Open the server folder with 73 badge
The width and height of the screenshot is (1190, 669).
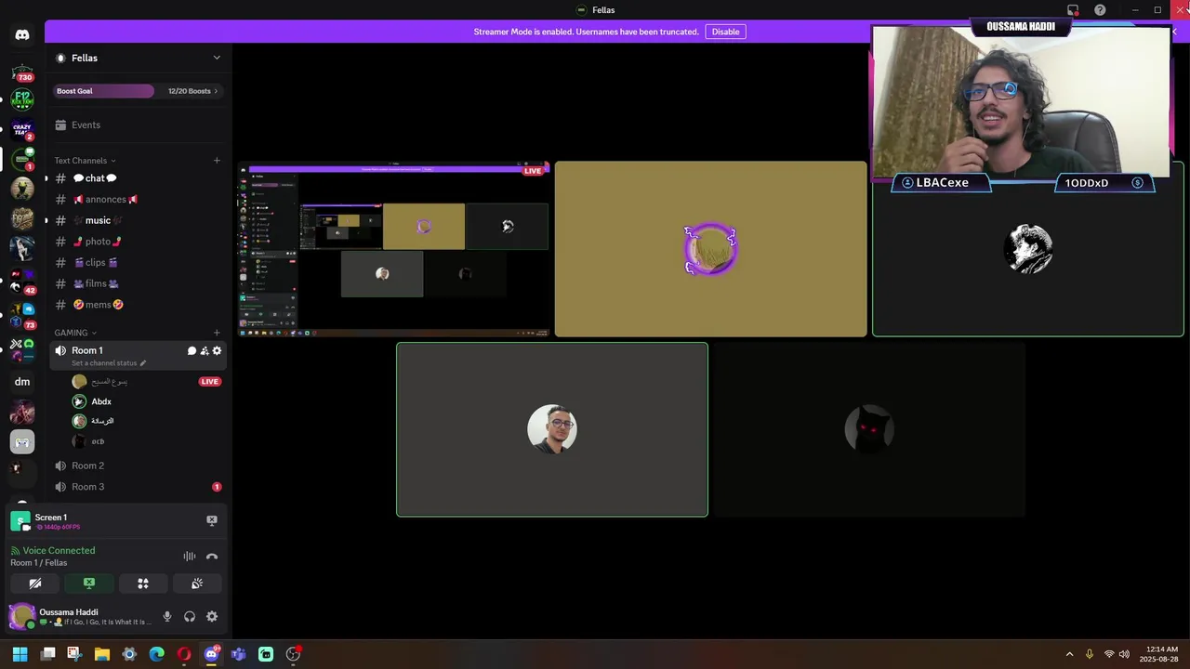(x=22, y=315)
